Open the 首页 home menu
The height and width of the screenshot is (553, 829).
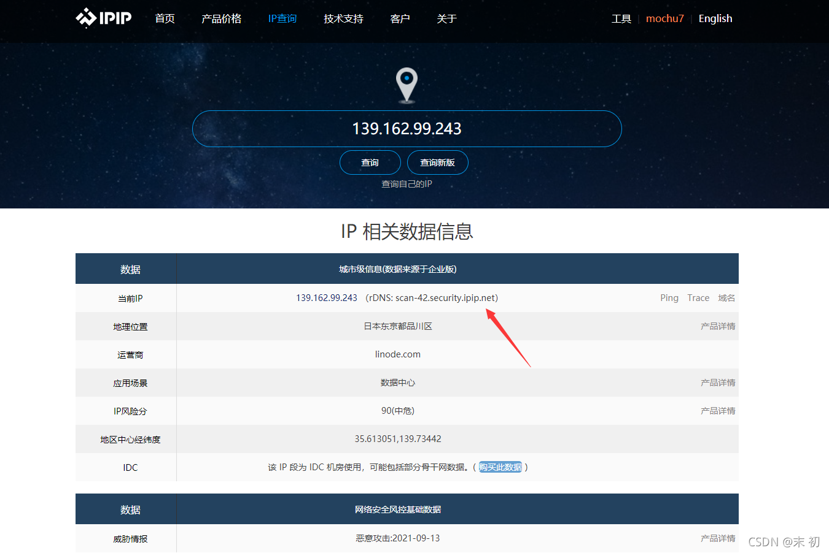point(165,18)
